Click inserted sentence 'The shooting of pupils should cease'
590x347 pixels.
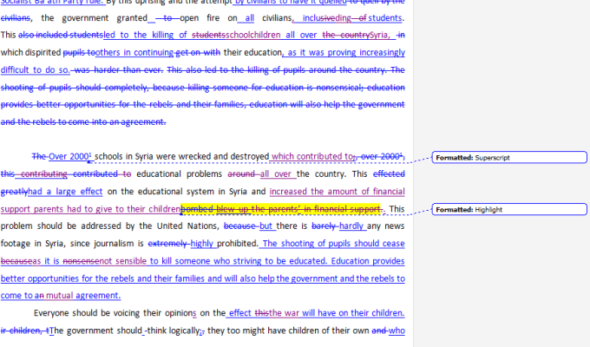pyautogui.click(x=334, y=244)
